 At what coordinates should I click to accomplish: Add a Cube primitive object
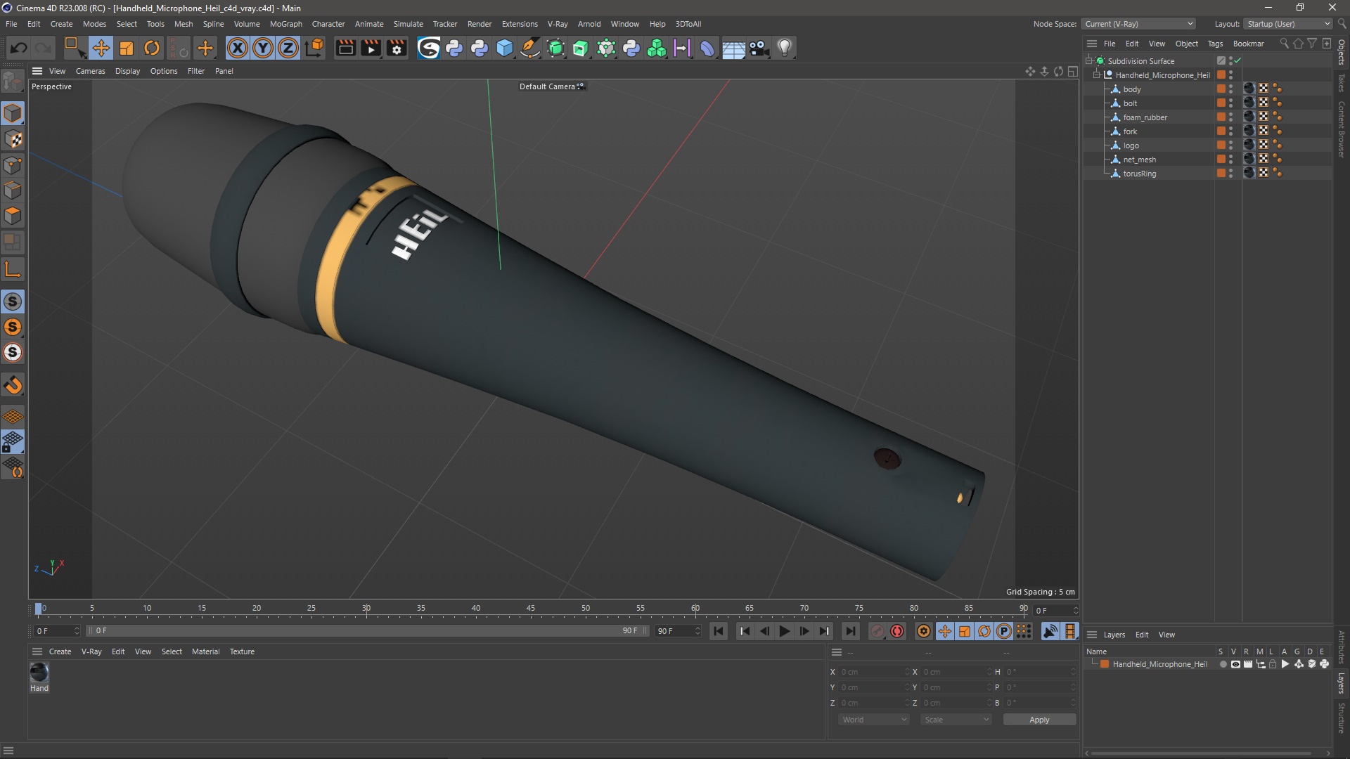coord(505,48)
